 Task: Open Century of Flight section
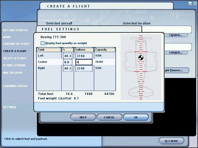pos(16,44)
